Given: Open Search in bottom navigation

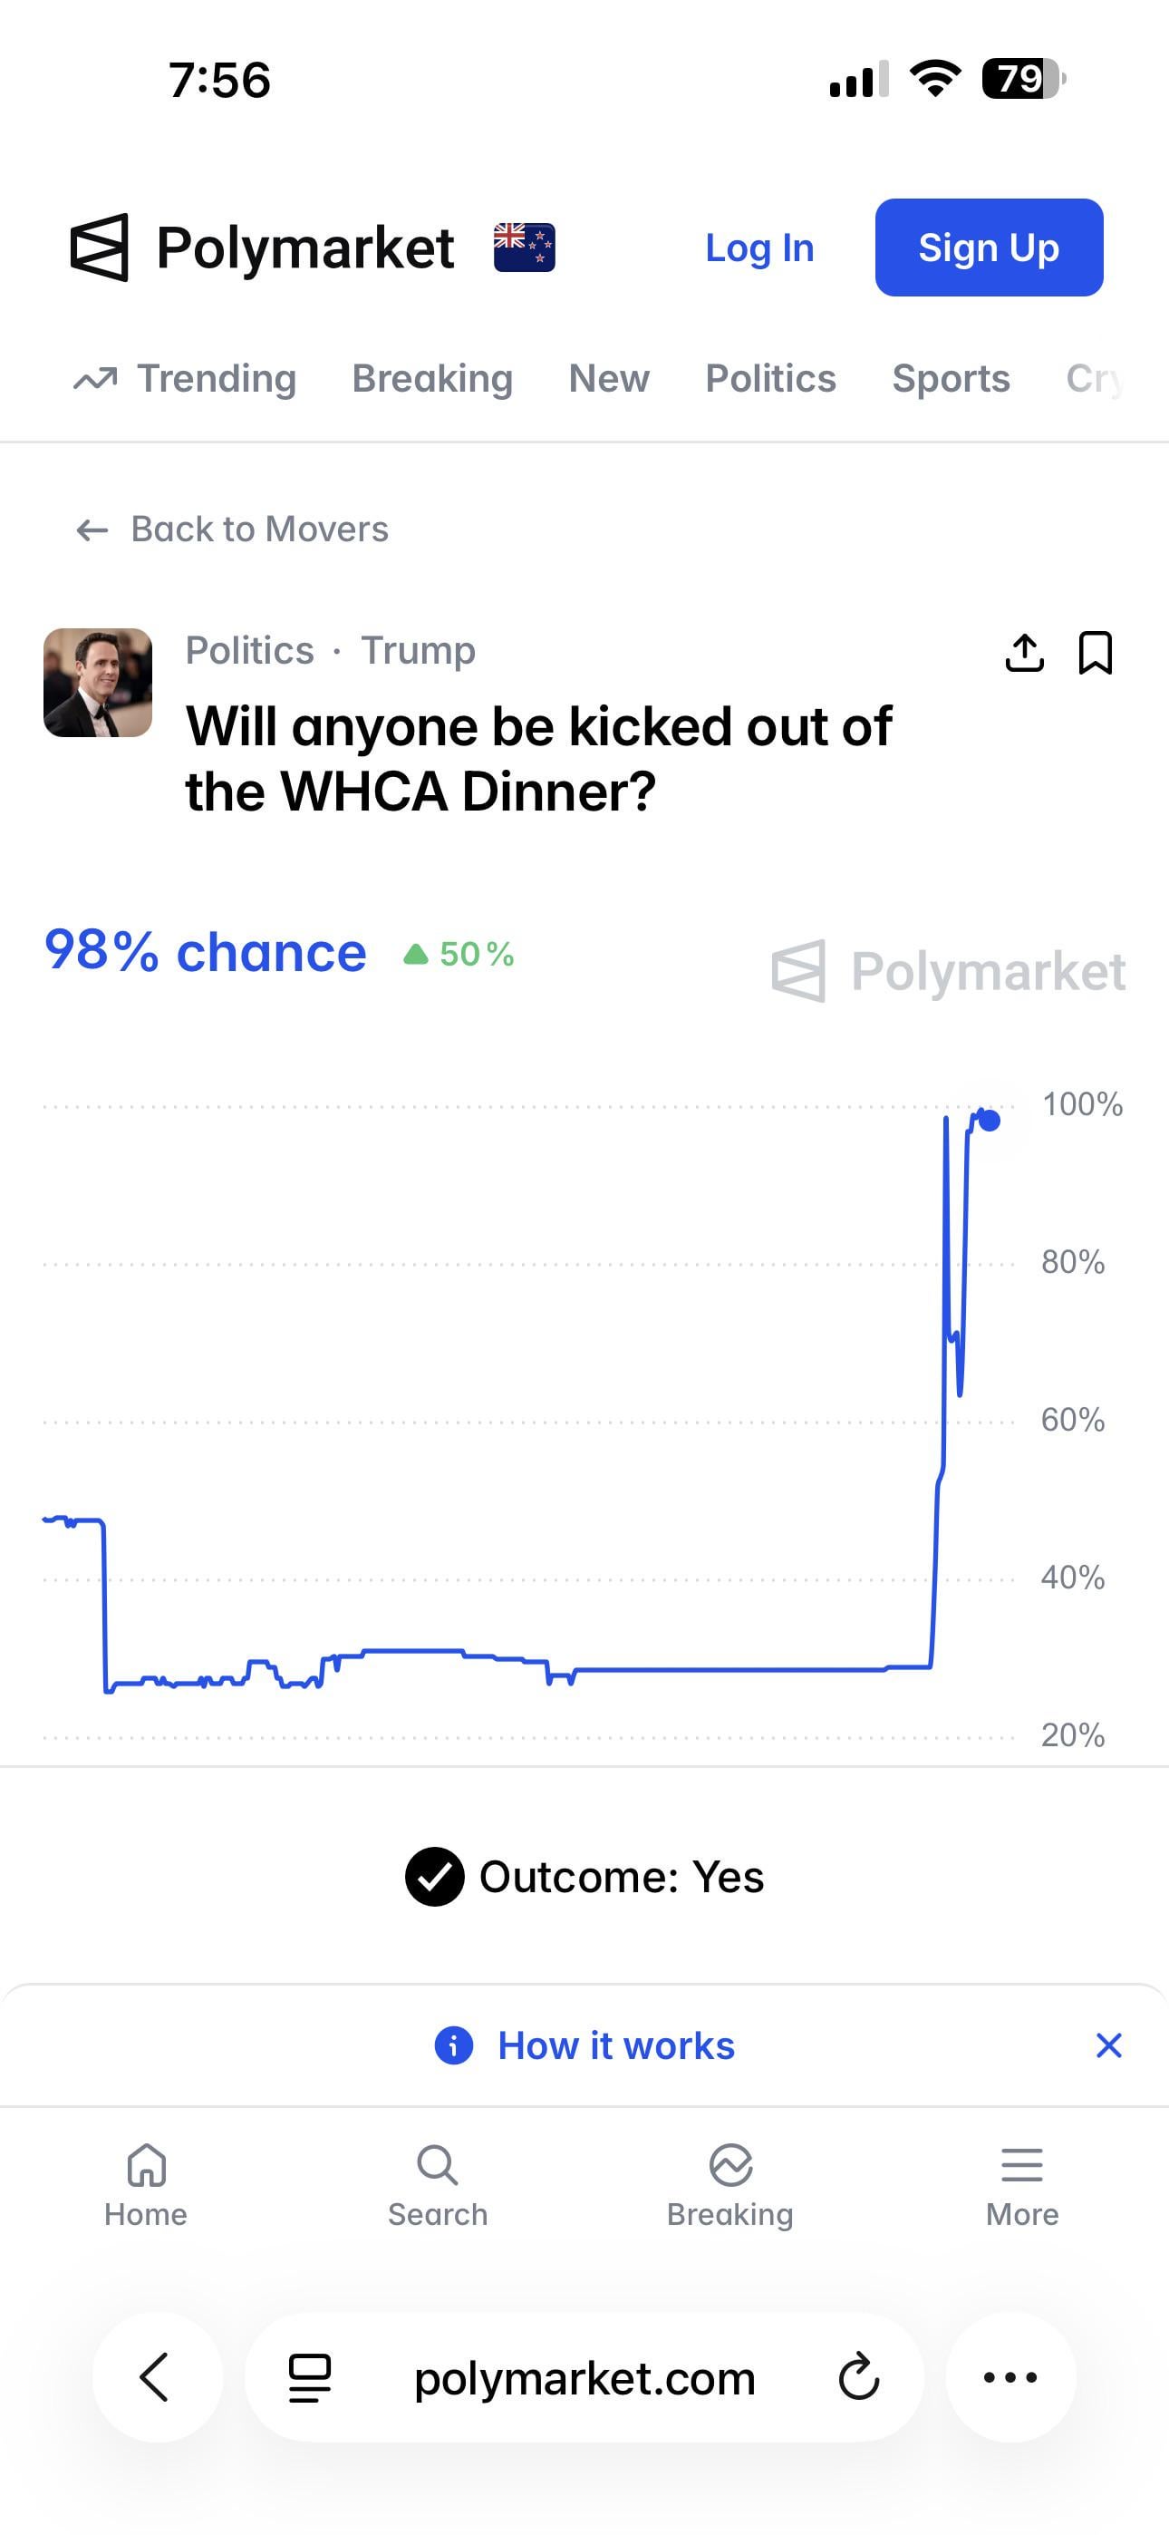Looking at the screenshot, I should pyautogui.click(x=437, y=2186).
